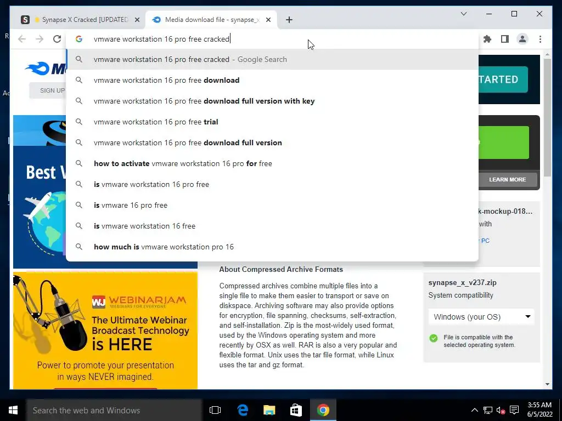
Task: Click the Chrome back arrow
Action: pyautogui.click(x=22, y=39)
